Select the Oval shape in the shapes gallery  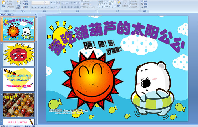click(x=112, y=1)
